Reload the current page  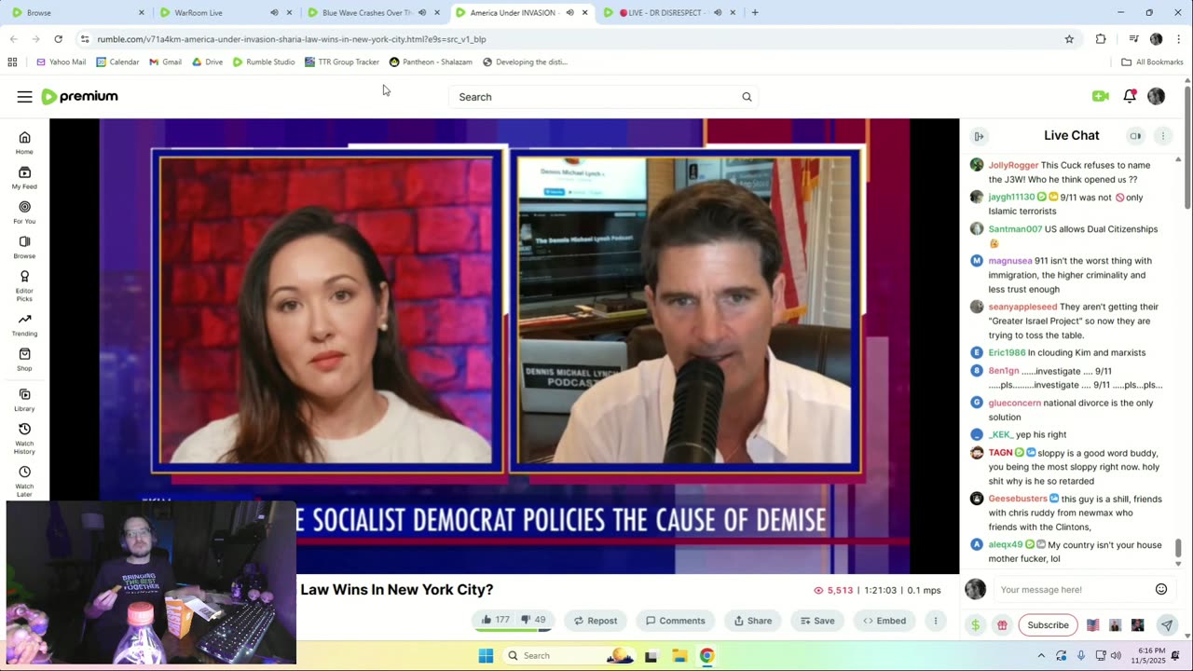58,39
